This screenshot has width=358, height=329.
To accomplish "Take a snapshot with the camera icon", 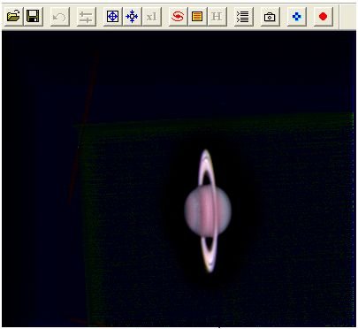I will coord(270,16).
